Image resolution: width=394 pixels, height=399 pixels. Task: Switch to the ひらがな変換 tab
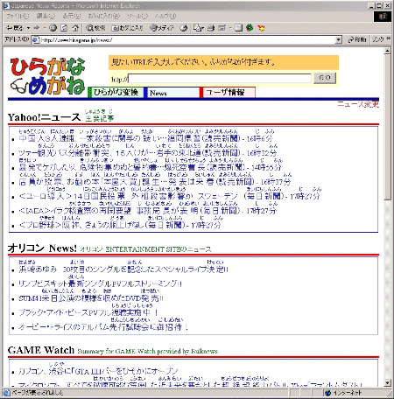116,93
